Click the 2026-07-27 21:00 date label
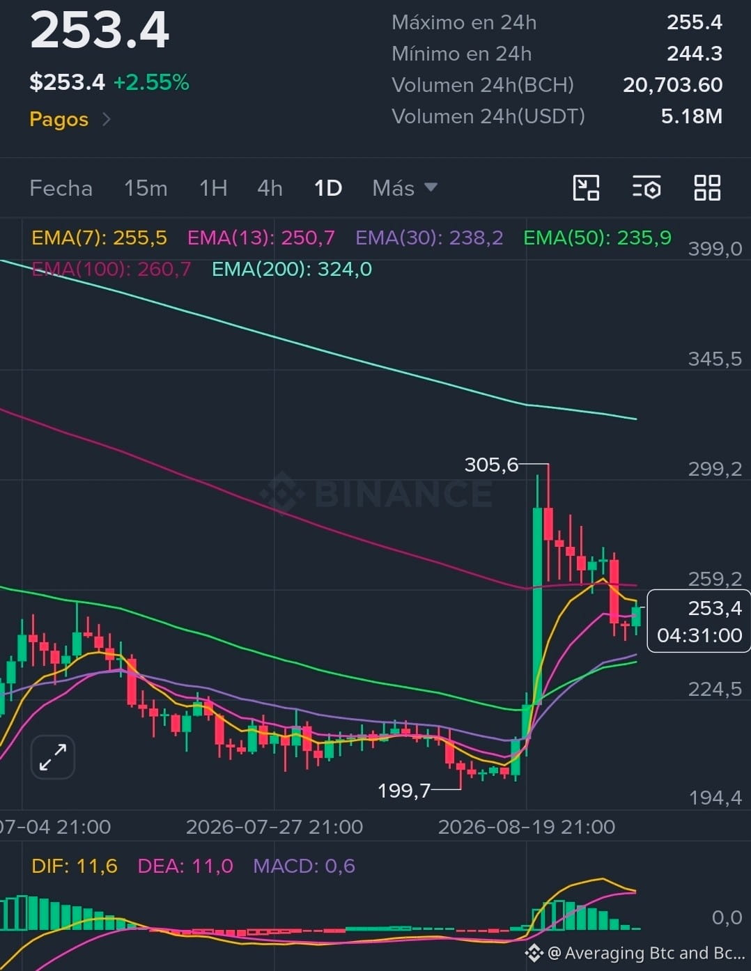The height and width of the screenshot is (971, 751). point(274,827)
